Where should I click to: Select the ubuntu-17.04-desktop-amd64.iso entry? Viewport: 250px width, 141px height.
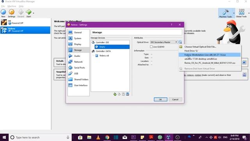tap(210, 59)
